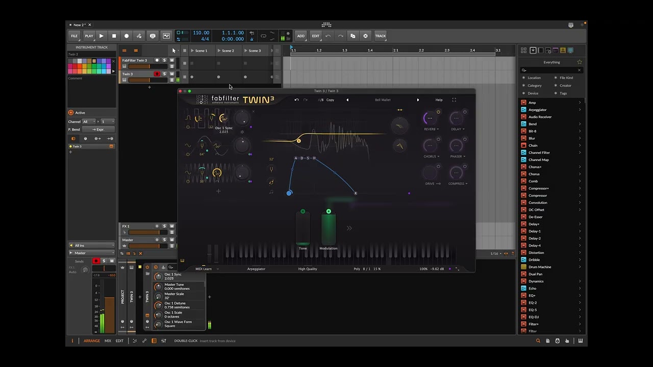Disable record arm on the Twin 3 track
The image size is (653, 367).
click(x=157, y=74)
